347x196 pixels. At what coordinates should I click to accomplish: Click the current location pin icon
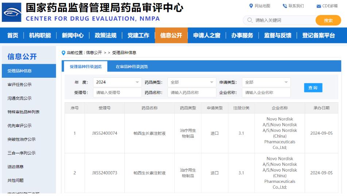(63, 53)
